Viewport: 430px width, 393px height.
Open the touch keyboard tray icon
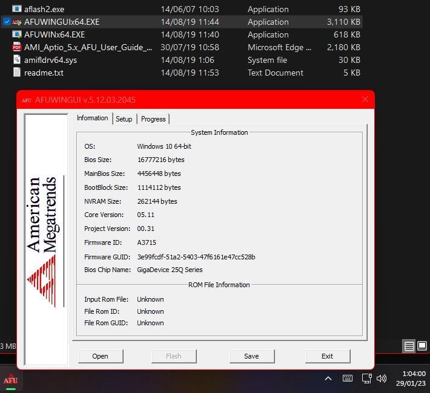(x=348, y=378)
